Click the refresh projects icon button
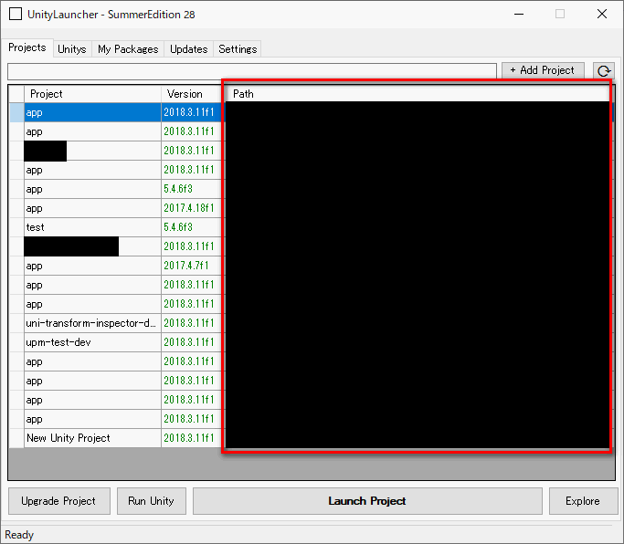Image resolution: width=624 pixels, height=544 pixels. pyautogui.click(x=603, y=71)
